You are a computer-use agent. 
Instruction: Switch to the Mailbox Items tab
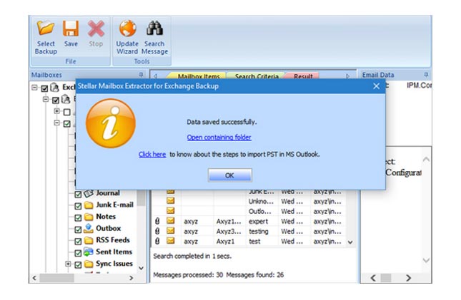199,76
